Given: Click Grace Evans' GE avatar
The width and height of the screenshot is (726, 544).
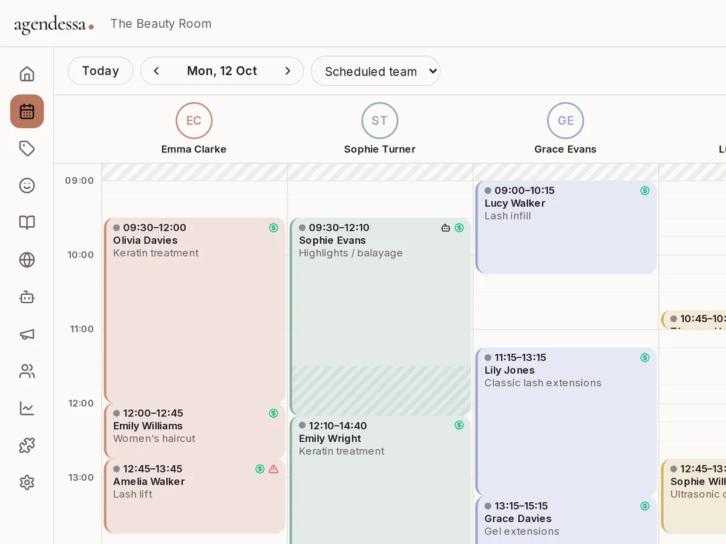Looking at the screenshot, I should coord(566,120).
